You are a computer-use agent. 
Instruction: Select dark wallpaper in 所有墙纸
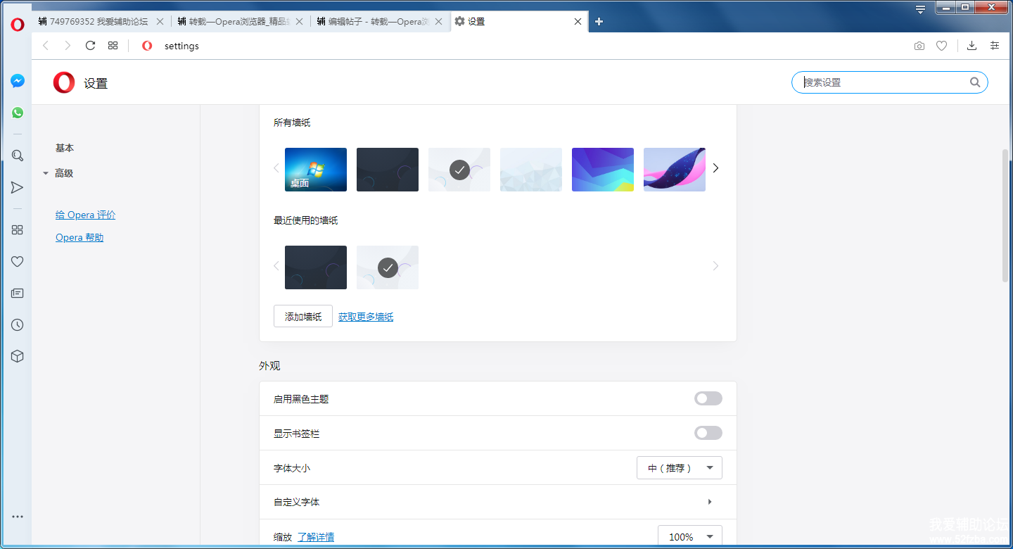[x=388, y=170]
